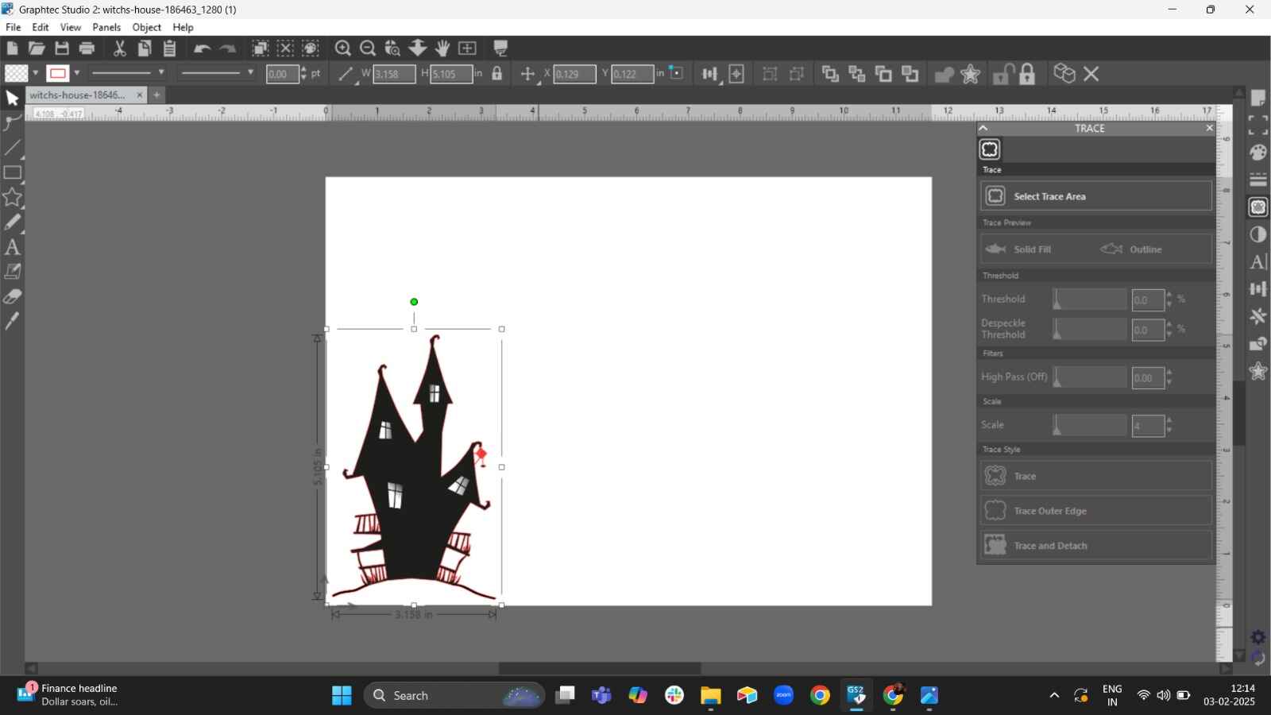1271x715 pixels.
Task: Expand the line style dropdown
Action: (161, 73)
